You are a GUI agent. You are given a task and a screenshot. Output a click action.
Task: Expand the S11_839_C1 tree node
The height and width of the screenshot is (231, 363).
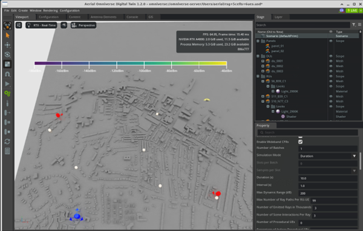click(x=263, y=96)
